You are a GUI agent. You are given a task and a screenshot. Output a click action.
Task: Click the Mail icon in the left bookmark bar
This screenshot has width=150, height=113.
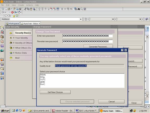click(2, 27)
